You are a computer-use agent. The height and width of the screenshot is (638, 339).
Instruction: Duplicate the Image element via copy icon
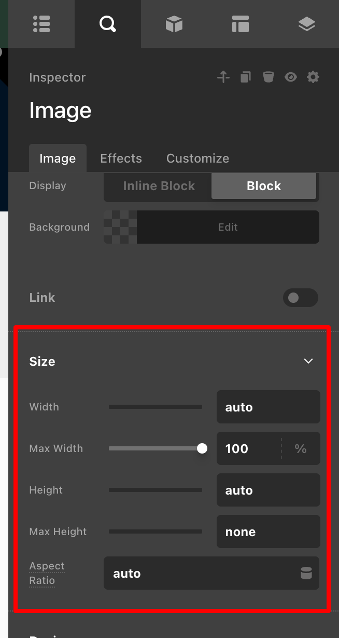246,77
